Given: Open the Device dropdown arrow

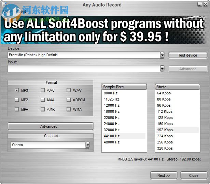Looking at the screenshot, I should pyautogui.click(x=162, y=55).
